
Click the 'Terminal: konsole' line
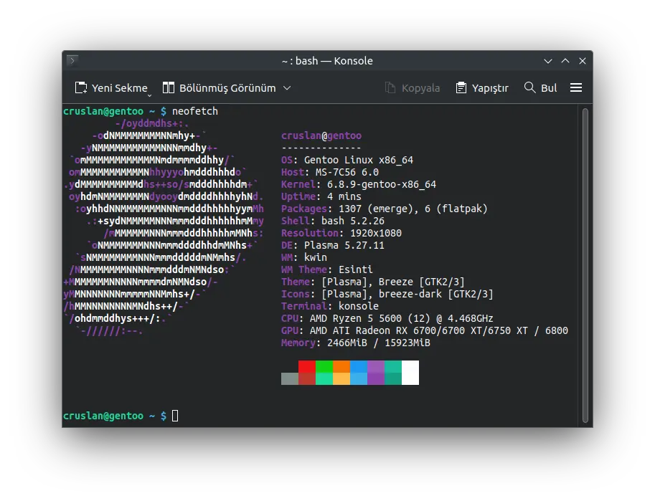coord(330,306)
